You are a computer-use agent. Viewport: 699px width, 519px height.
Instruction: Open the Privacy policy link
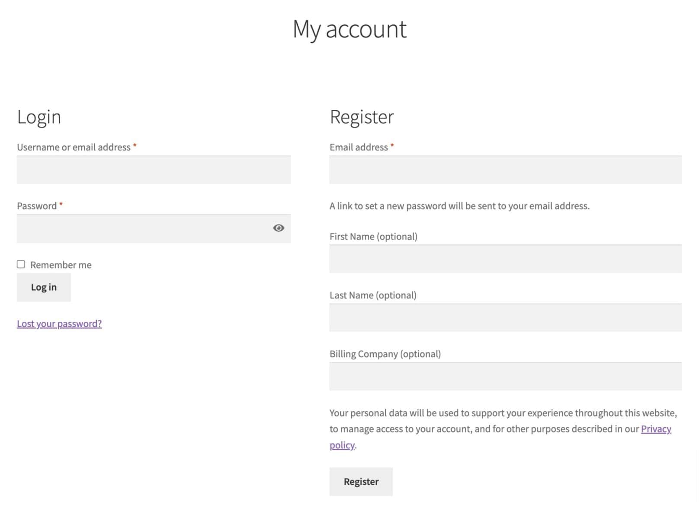[656, 429]
